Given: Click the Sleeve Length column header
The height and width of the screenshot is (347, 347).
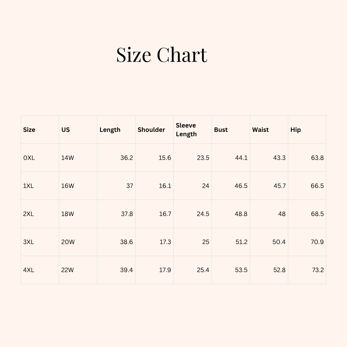Looking at the screenshot, I should (186, 130).
